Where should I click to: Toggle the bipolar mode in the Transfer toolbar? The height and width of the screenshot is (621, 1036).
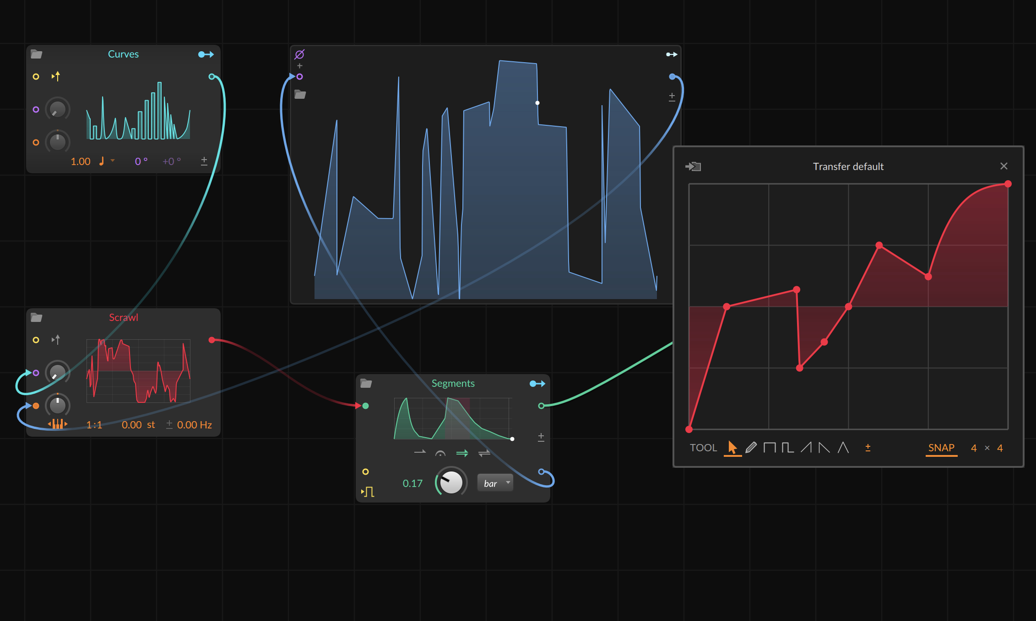coord(868,448)
